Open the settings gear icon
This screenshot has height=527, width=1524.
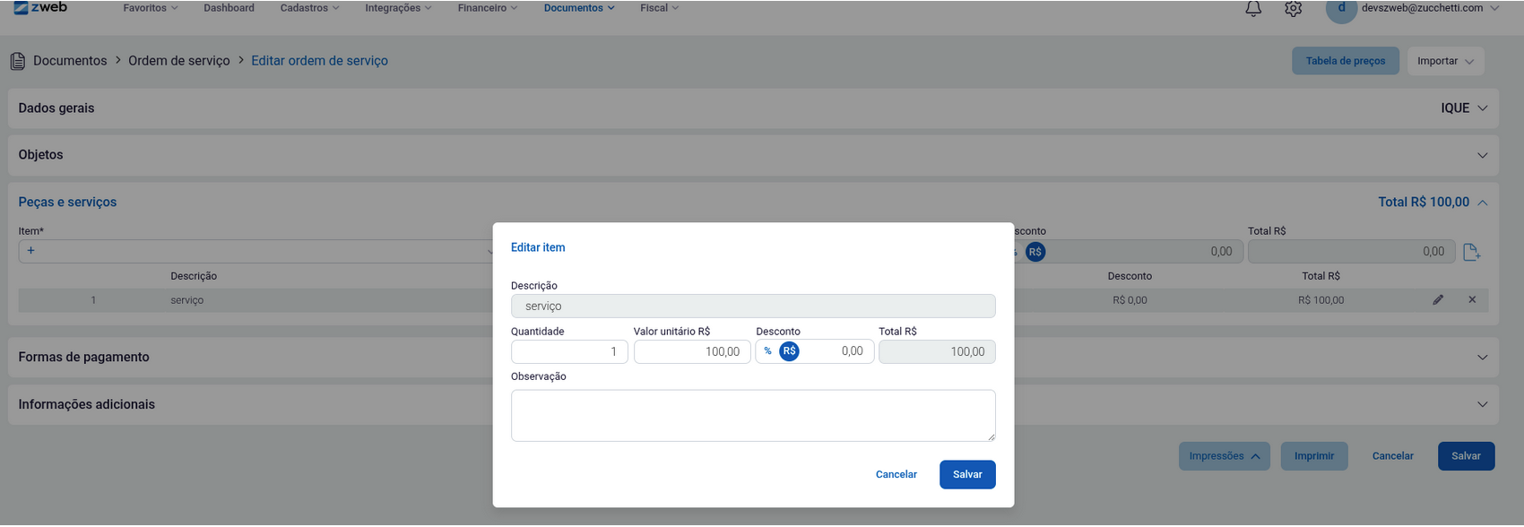pyautogui.click(x=1293, y=9)
